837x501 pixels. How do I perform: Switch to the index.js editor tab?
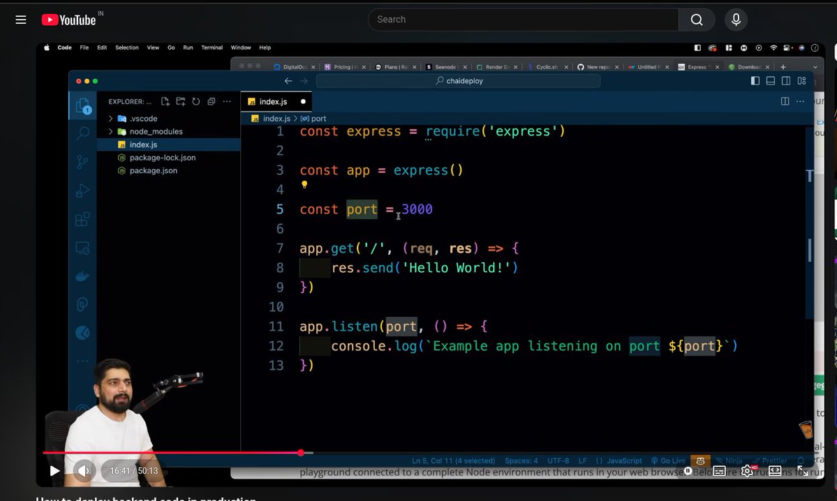coord(274,101)
